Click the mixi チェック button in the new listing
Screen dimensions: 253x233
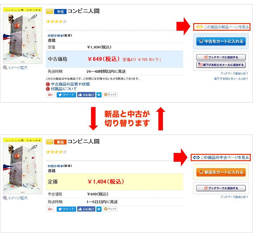[x=110, y=209]
